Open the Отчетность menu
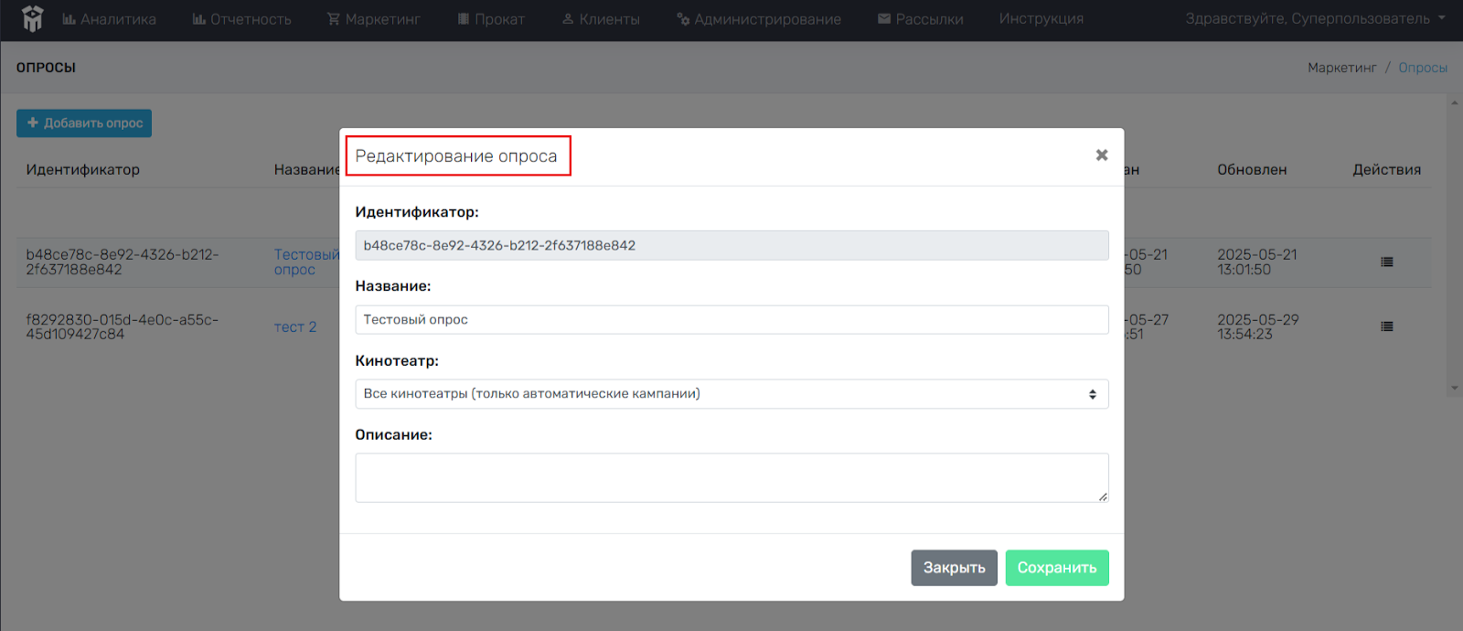Image resolution: width=1463 pixels, height=631 pixels. click(x=241, y=19)
